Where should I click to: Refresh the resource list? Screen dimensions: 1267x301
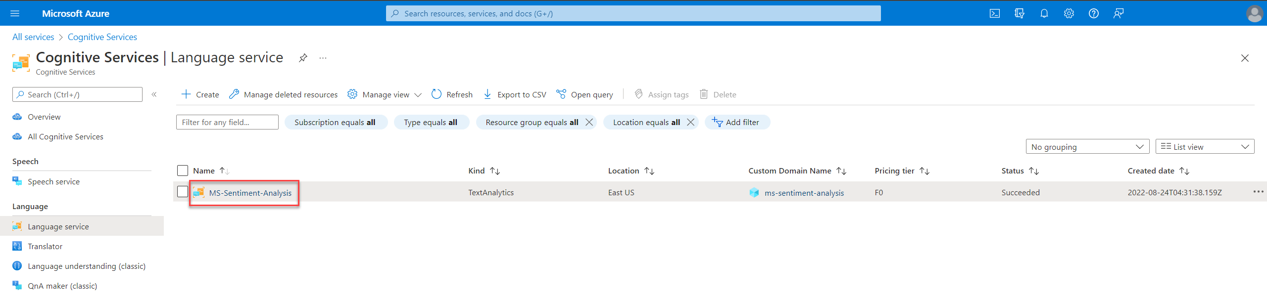click(452, 94)
